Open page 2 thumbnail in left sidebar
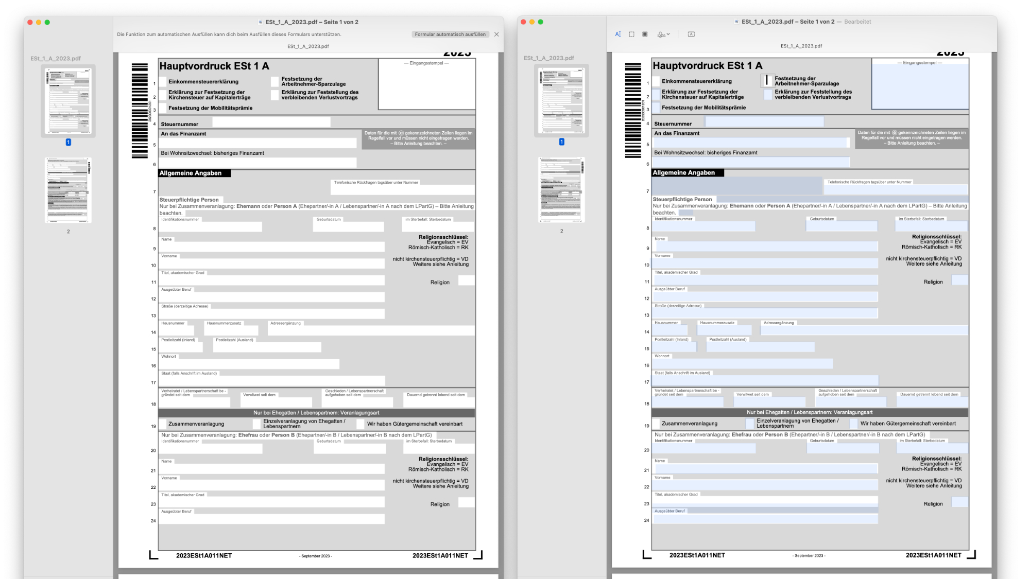Screen dimensions: 1030x579 pos(68,190)
